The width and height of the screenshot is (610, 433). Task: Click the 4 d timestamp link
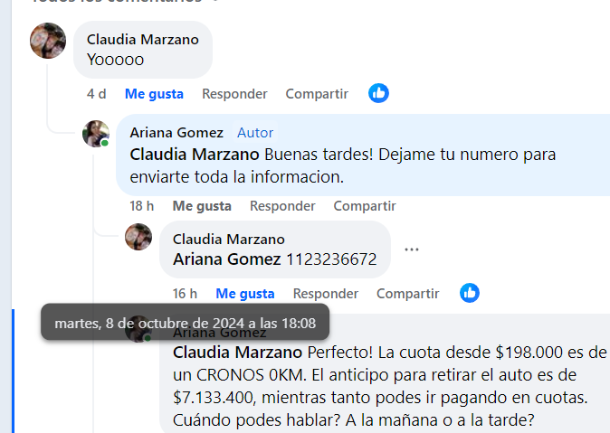click(97, 94)
